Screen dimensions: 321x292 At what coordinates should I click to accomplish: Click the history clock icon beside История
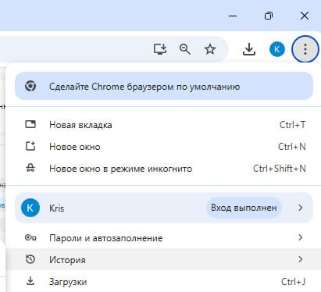30,259
